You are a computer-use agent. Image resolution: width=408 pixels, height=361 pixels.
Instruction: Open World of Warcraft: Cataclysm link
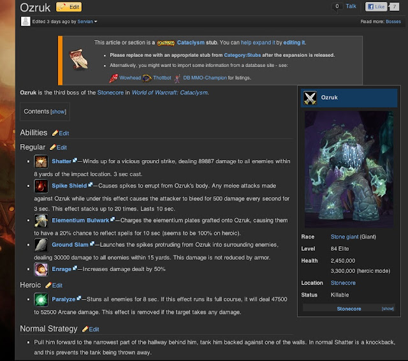click(x=170, y=92)
